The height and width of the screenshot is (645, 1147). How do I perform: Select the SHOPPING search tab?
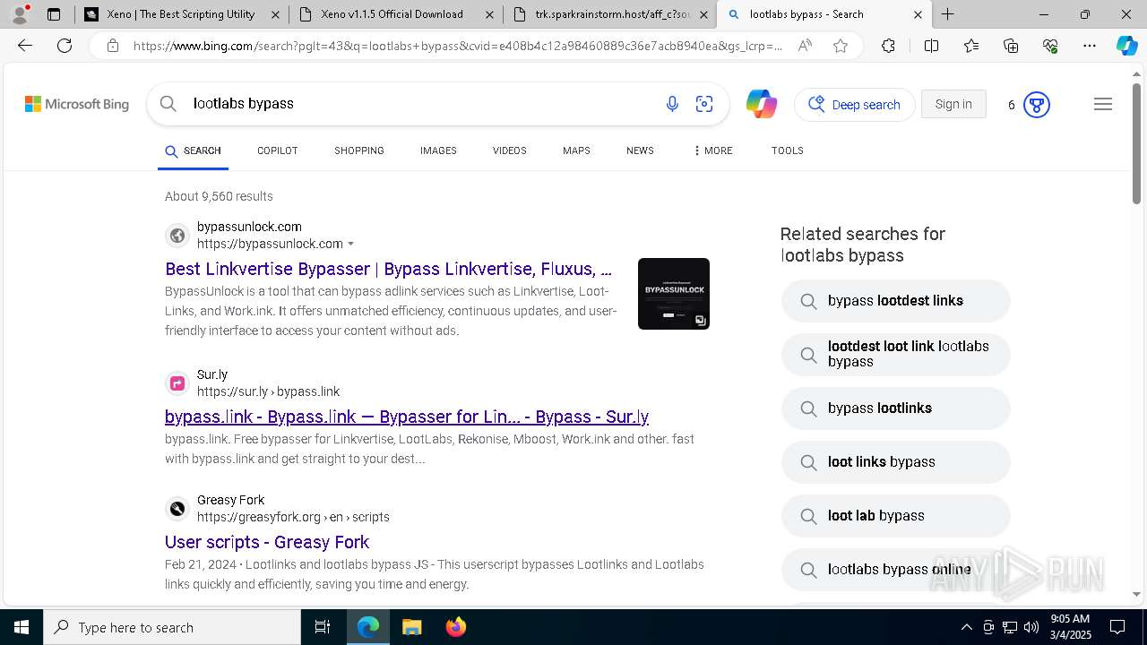359,150
